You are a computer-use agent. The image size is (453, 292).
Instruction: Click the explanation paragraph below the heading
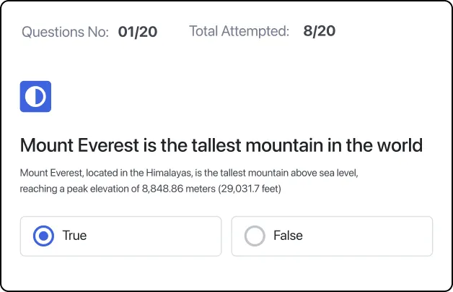189,181
